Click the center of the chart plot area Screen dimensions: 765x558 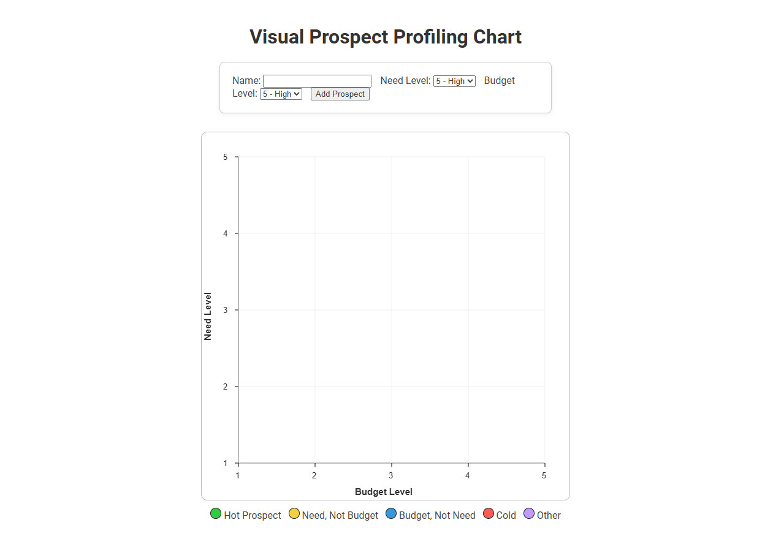(390, 309)
